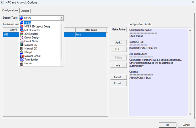This screenshot has width=196, height=128.
Task: Click the Maxwell 3D icon
Action: 22,45
